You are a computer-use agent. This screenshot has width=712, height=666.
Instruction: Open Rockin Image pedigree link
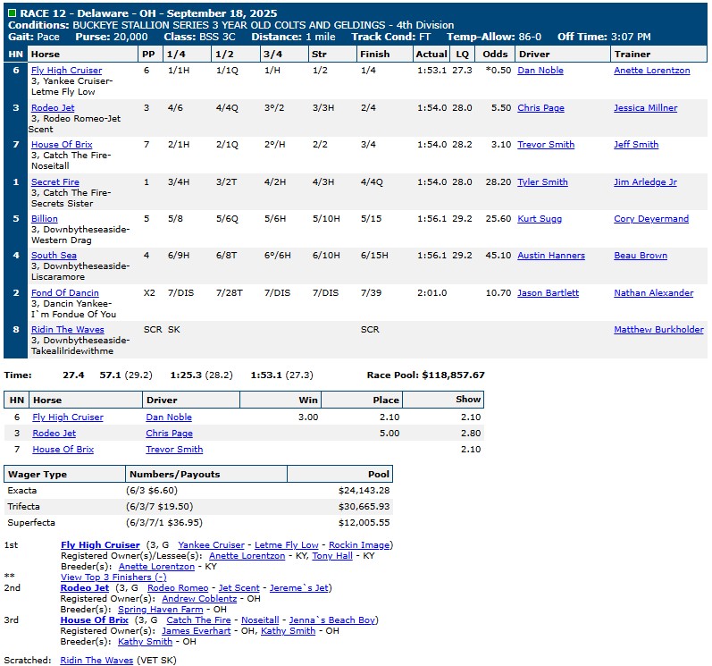(x=361, y=545)
